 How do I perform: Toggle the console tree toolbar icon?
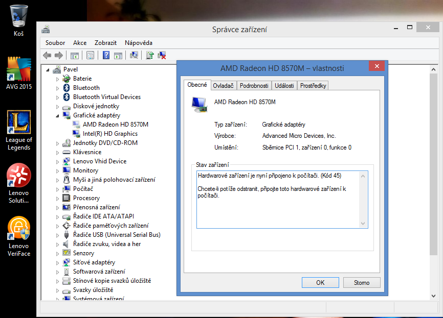[x=75, y=56]
